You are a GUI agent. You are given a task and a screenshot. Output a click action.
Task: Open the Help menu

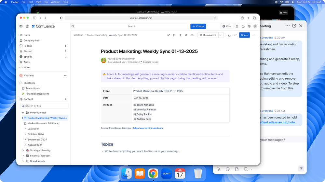pyautogui.click(x=65, y=2)
